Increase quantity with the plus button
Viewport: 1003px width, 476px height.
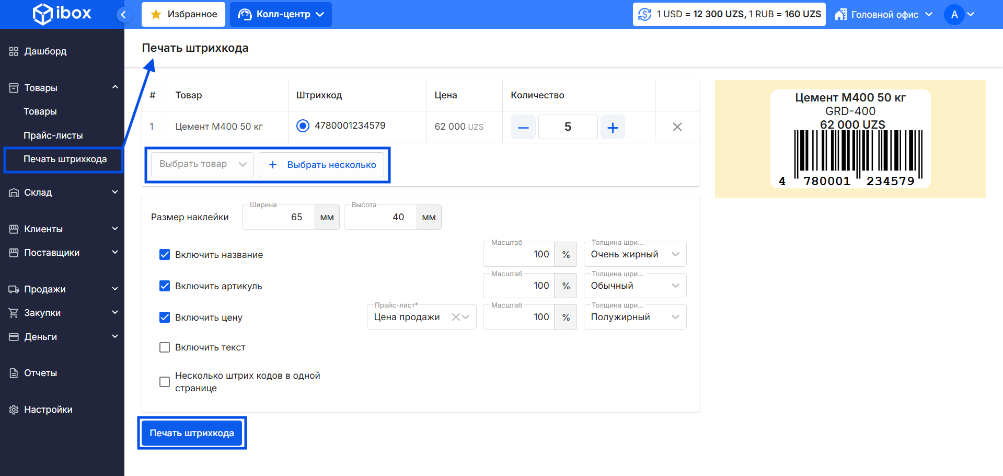(x=613, y=127)
